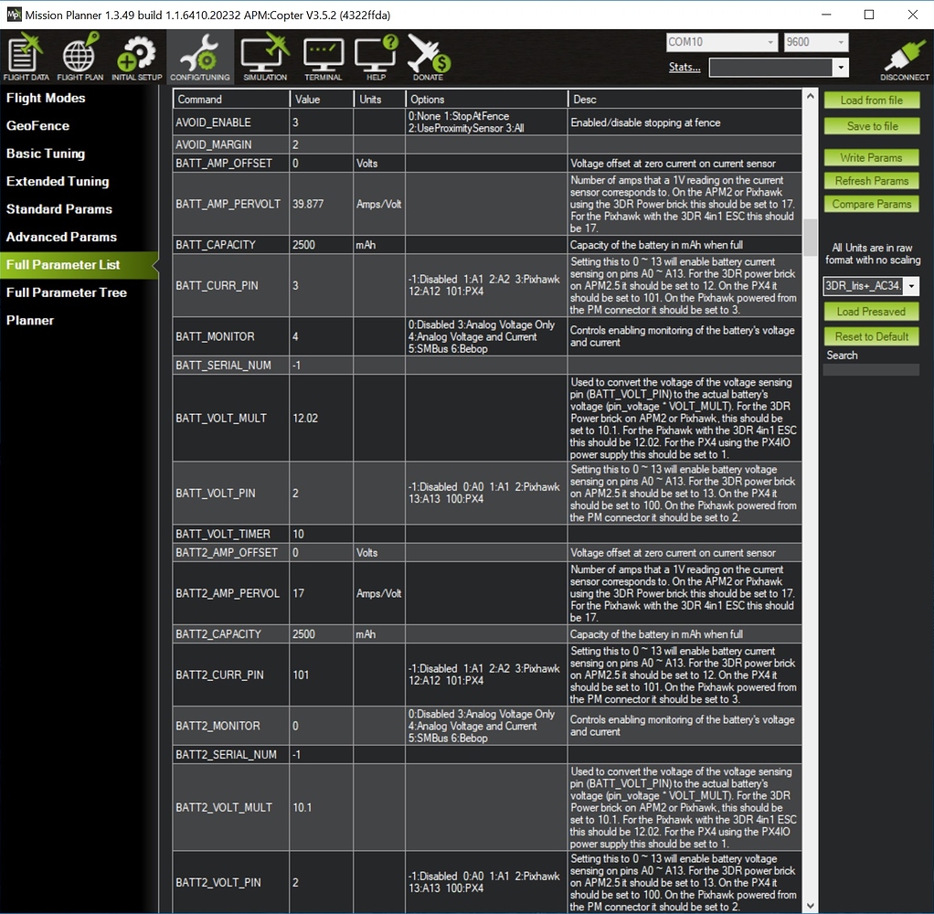Image resolution: width=934 pixels, height=914 pixels.
Task: Open the Terminal icon
Action: (x=323, y=57)
